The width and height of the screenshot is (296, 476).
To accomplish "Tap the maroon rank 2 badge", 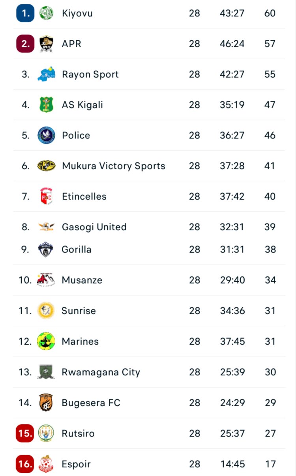I will [x=25, y=44].
